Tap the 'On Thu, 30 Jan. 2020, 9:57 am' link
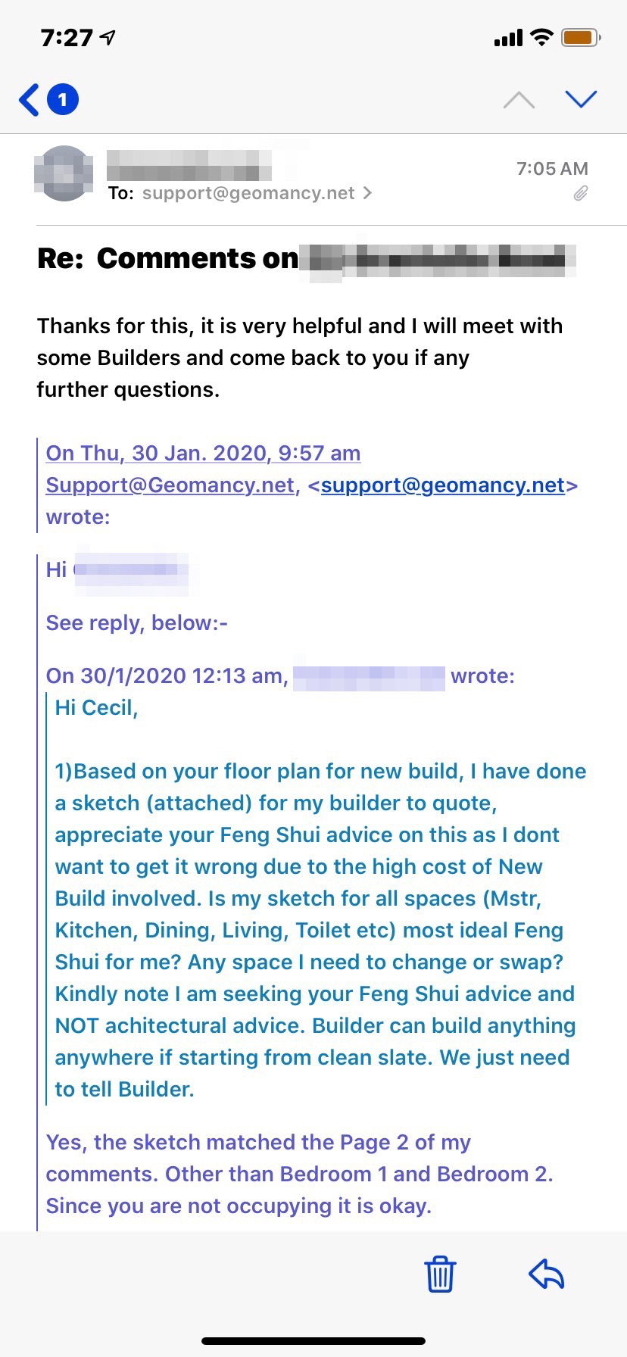Screen dimensions: 627x1357 (x=203, y=453)
